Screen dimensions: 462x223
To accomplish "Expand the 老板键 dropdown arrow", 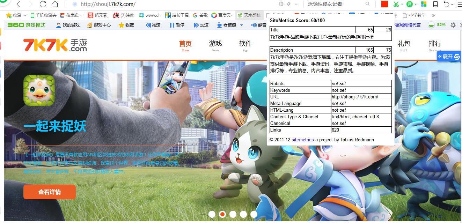I will pos(242,25).
